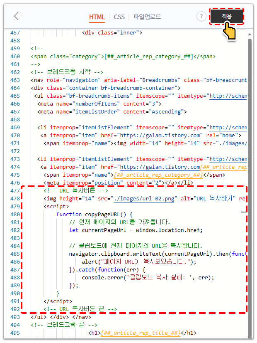Click line number 457 in the gutter
Screen dimensions: 257x343
pos(15,33)
